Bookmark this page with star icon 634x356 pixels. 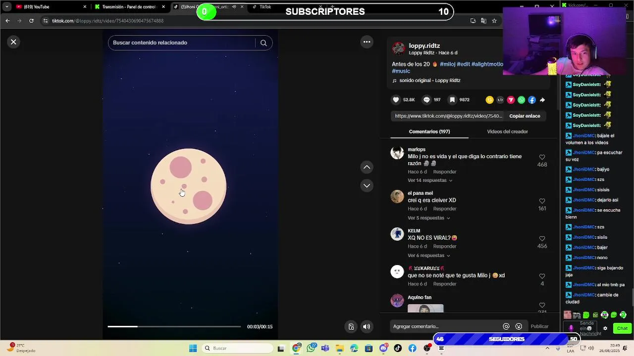pos(494,21)
